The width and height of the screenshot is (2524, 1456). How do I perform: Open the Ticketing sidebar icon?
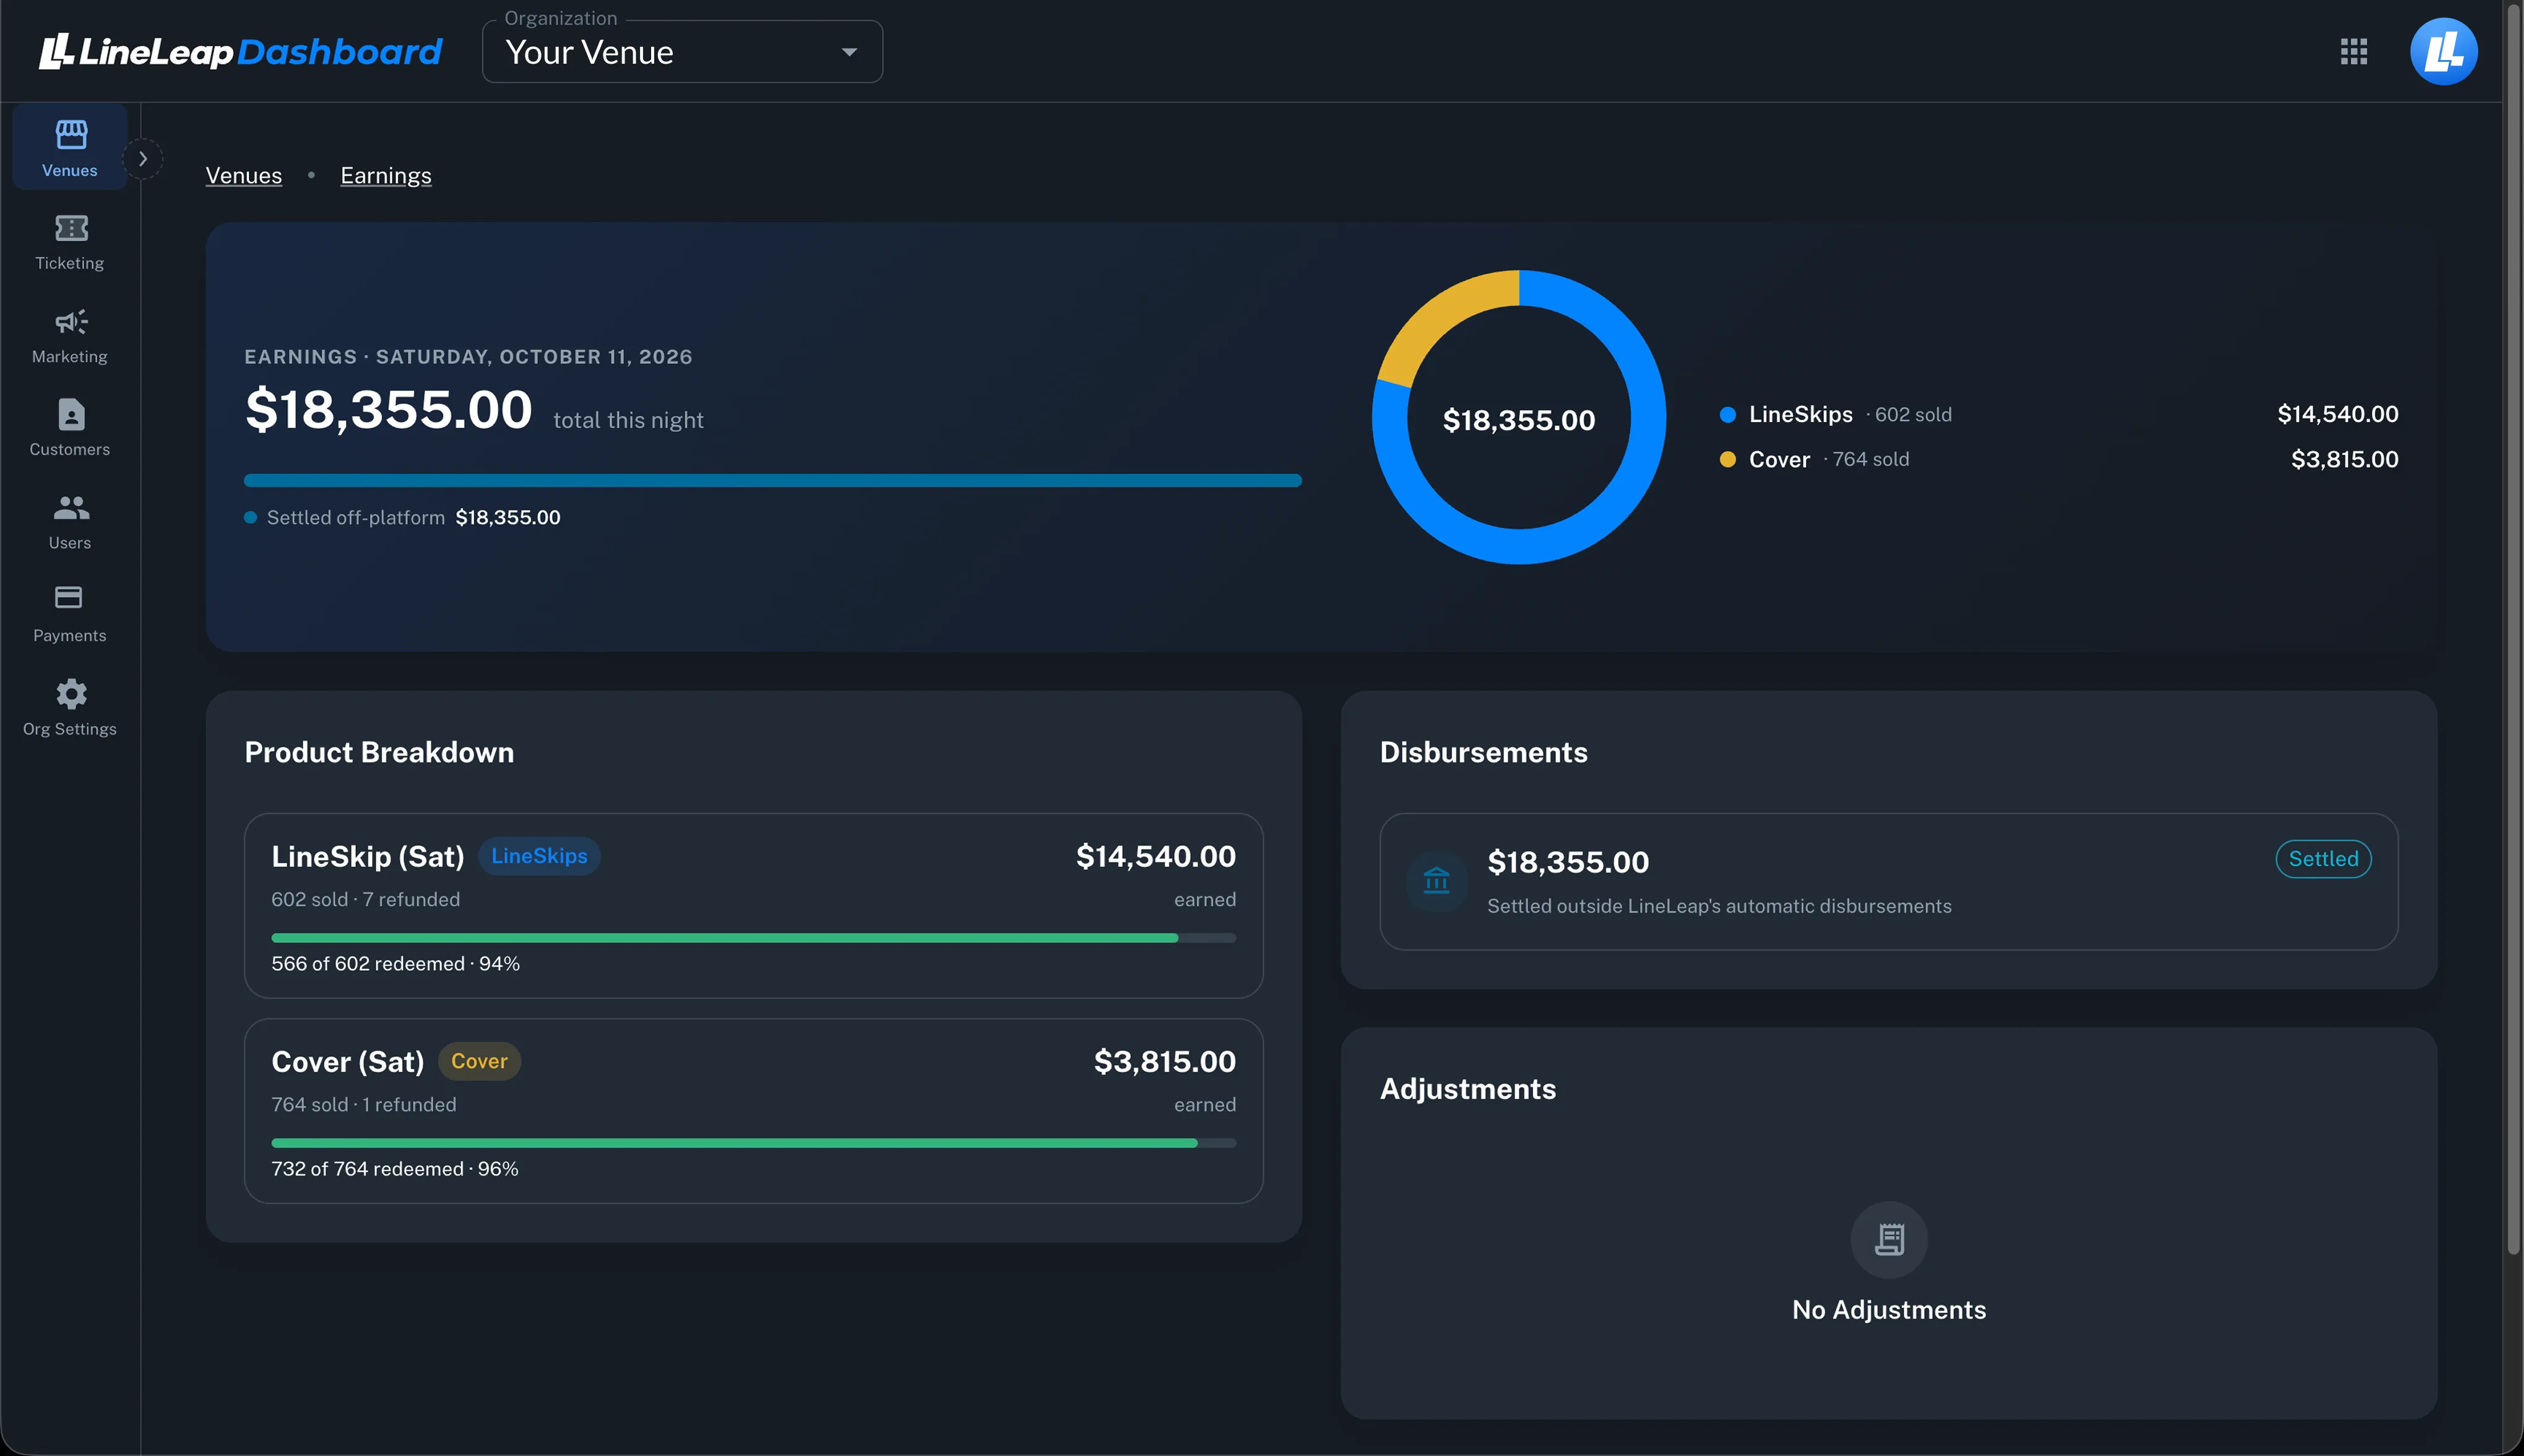[x=71, y=228]
